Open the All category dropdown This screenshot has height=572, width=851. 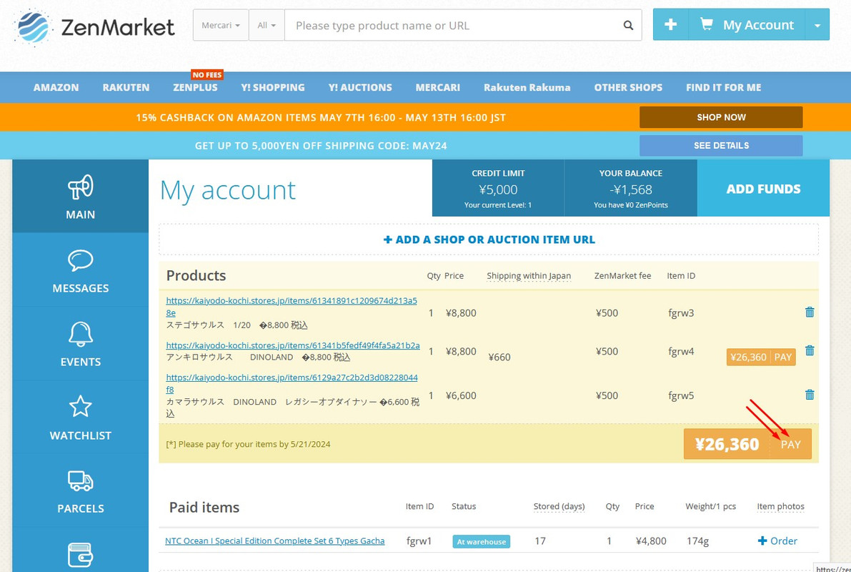point(267,25)
